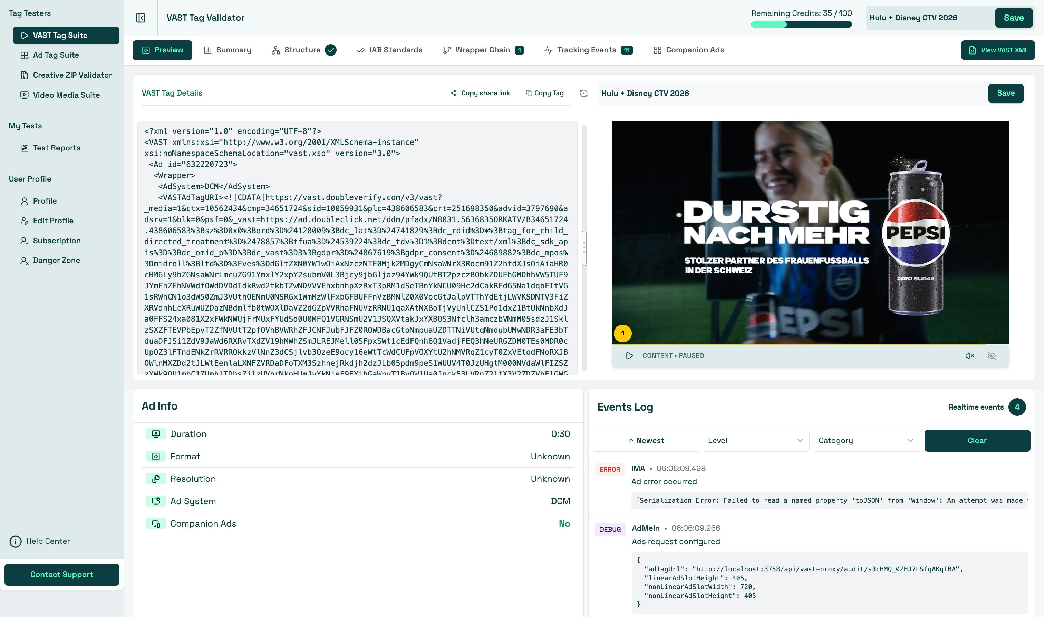Click the View VAST XML button
1044x617 pixels.
(998, 50)
